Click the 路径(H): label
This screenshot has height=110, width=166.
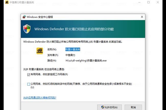tap(52, 61)
